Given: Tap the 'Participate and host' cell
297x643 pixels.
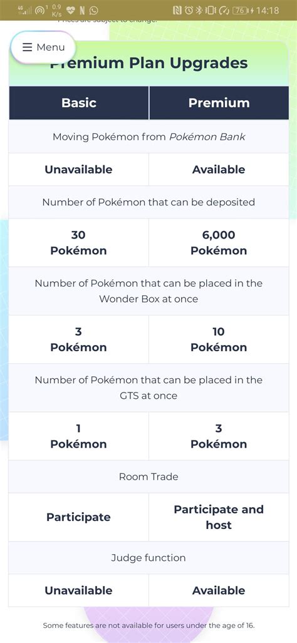Looking at the screenshot, I should point(219,517).
